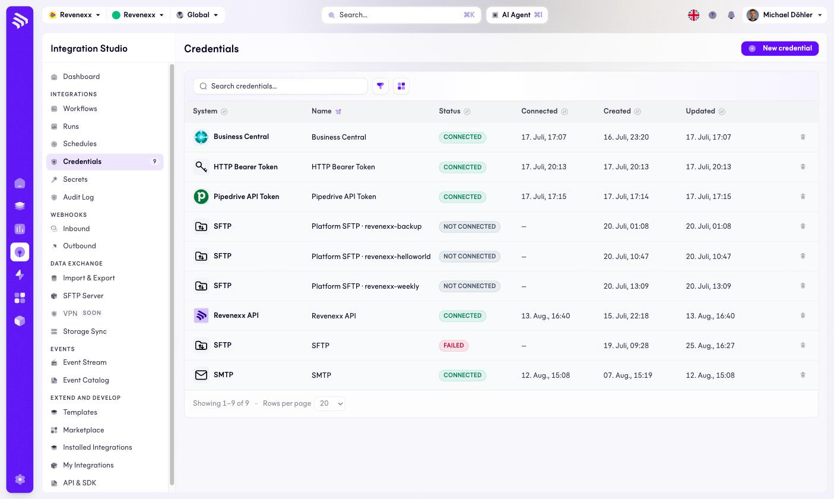
Task: Switch to grid view with the tiles icon
Action: coord(401,86)
